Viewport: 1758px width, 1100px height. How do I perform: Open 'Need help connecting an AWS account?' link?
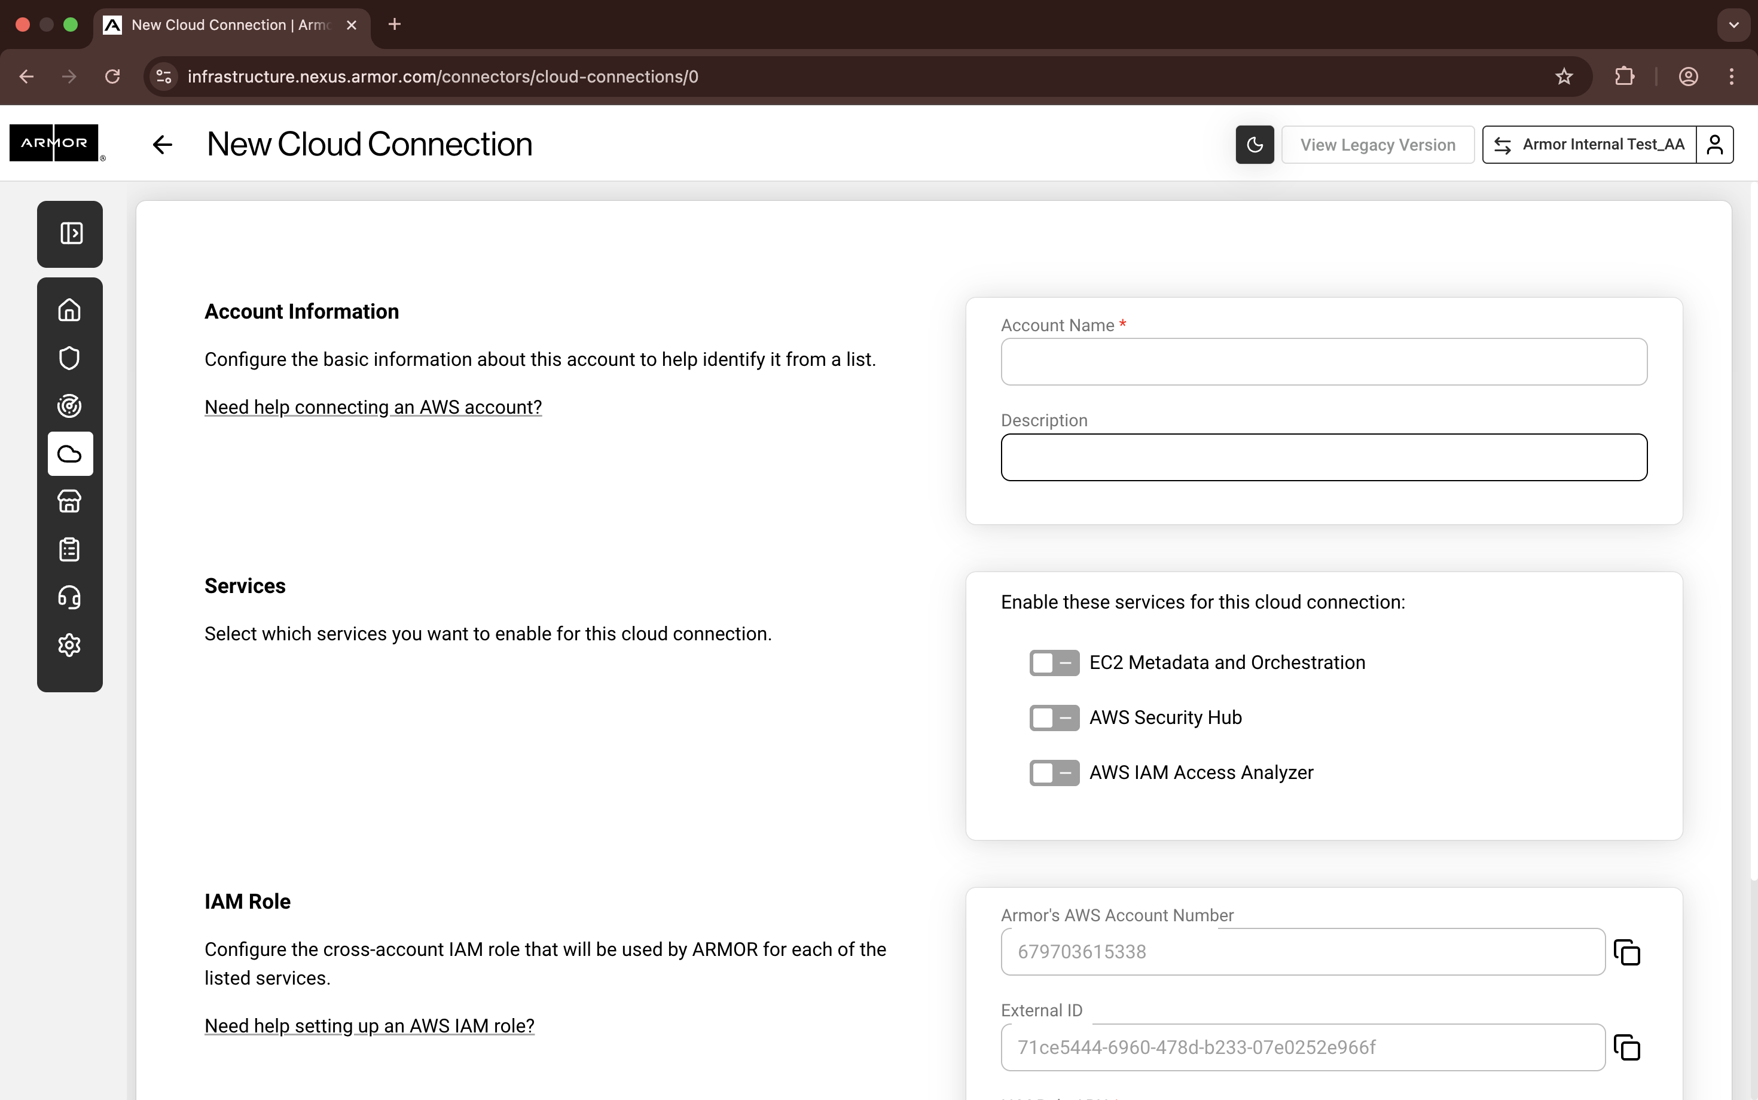click(373, 407)
